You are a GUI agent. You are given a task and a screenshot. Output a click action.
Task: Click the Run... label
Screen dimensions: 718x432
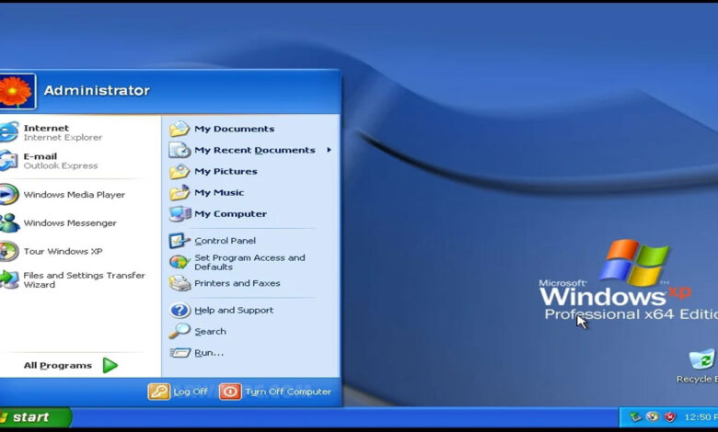tap(209, 352)
